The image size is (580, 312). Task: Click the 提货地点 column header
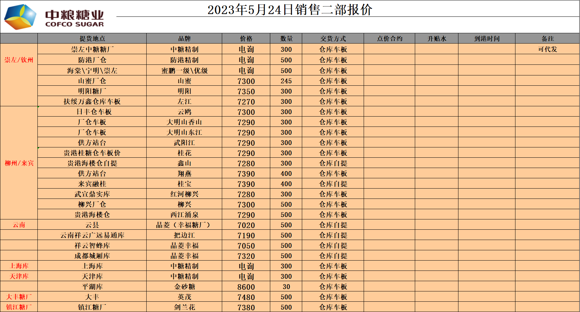(x=92, y=39)
